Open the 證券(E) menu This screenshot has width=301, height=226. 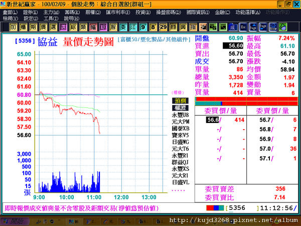point(30,13)
